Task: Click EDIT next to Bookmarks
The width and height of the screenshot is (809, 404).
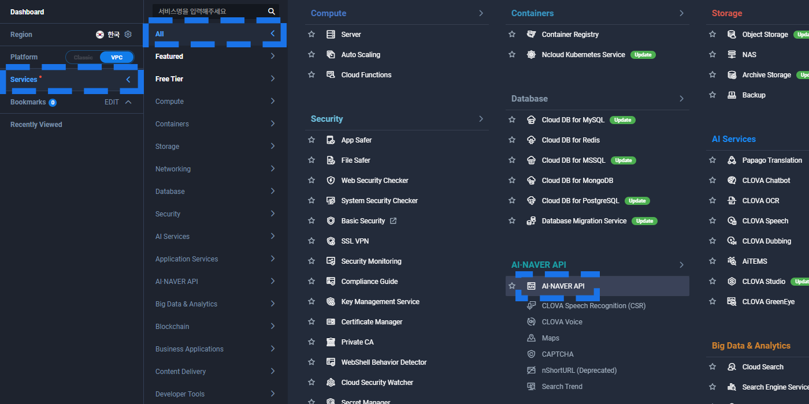Action: 112,102
